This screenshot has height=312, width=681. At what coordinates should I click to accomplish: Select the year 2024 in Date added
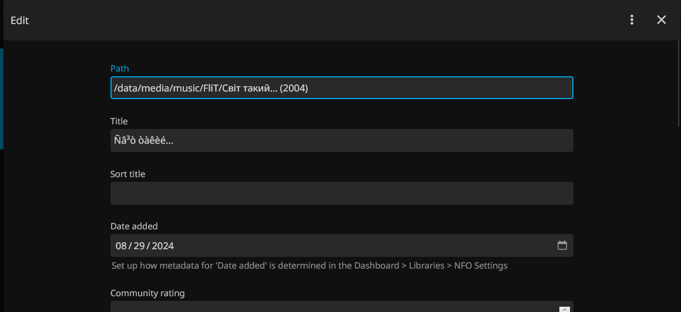pos(163,246)
